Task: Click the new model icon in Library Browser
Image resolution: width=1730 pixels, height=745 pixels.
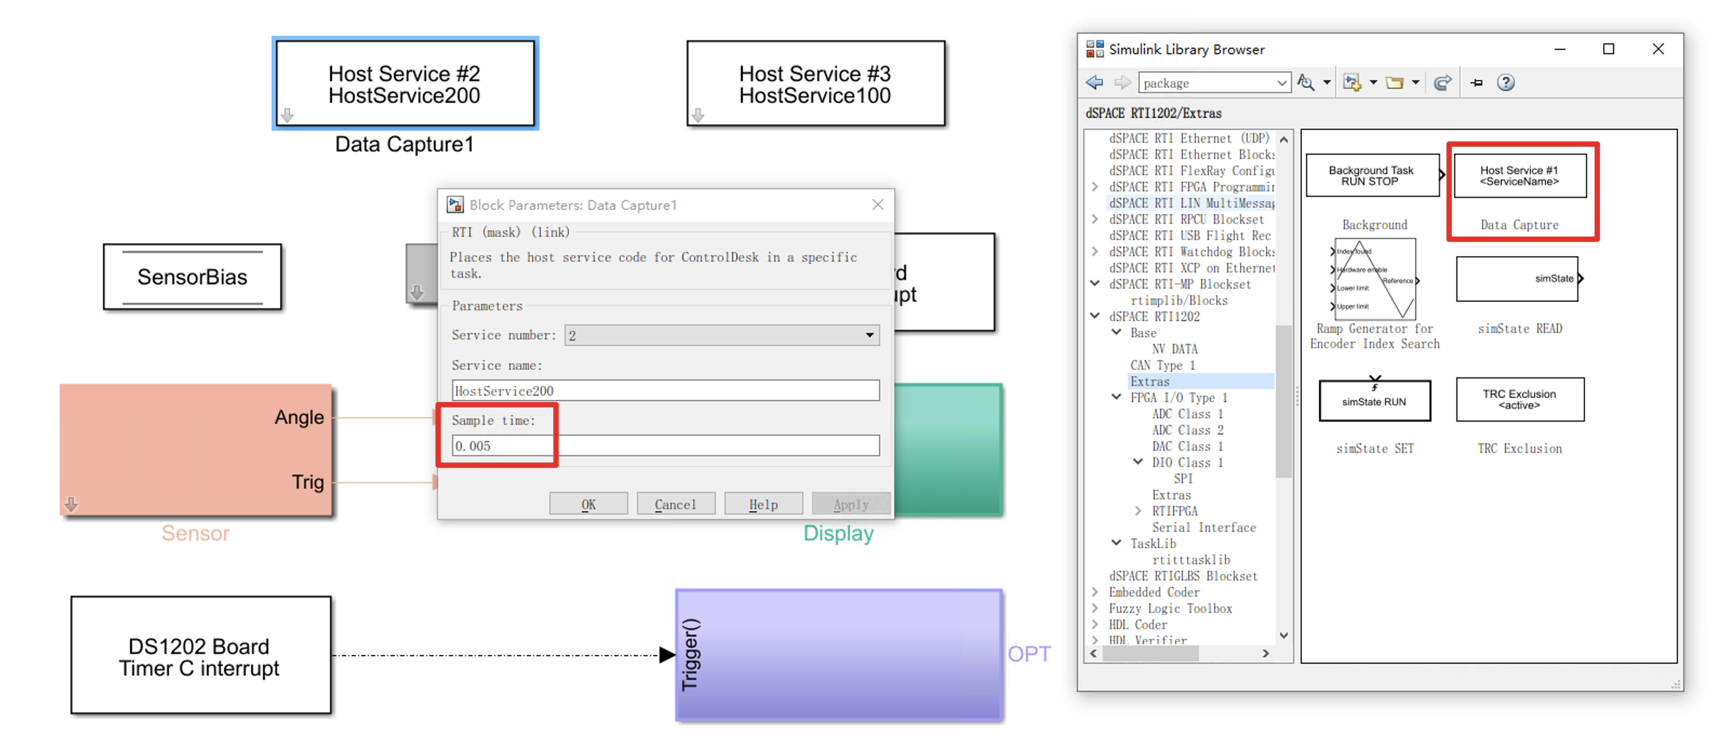Action: click(1351, 83)
